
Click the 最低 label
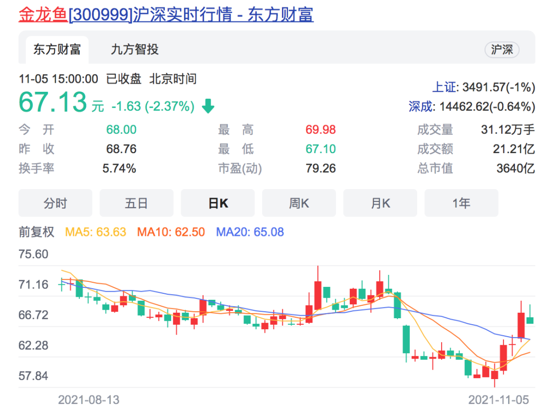tap(236, 149)
